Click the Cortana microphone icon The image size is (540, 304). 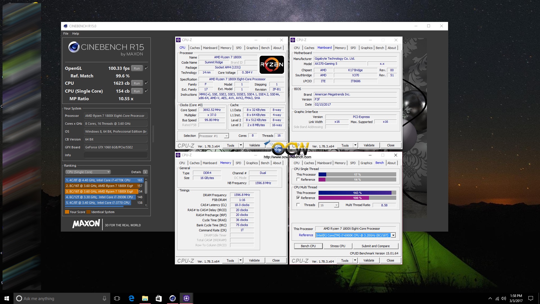coord(104,298)
